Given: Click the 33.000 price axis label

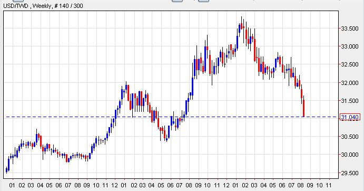Looking at the screenshot, I should click(350, 46).
